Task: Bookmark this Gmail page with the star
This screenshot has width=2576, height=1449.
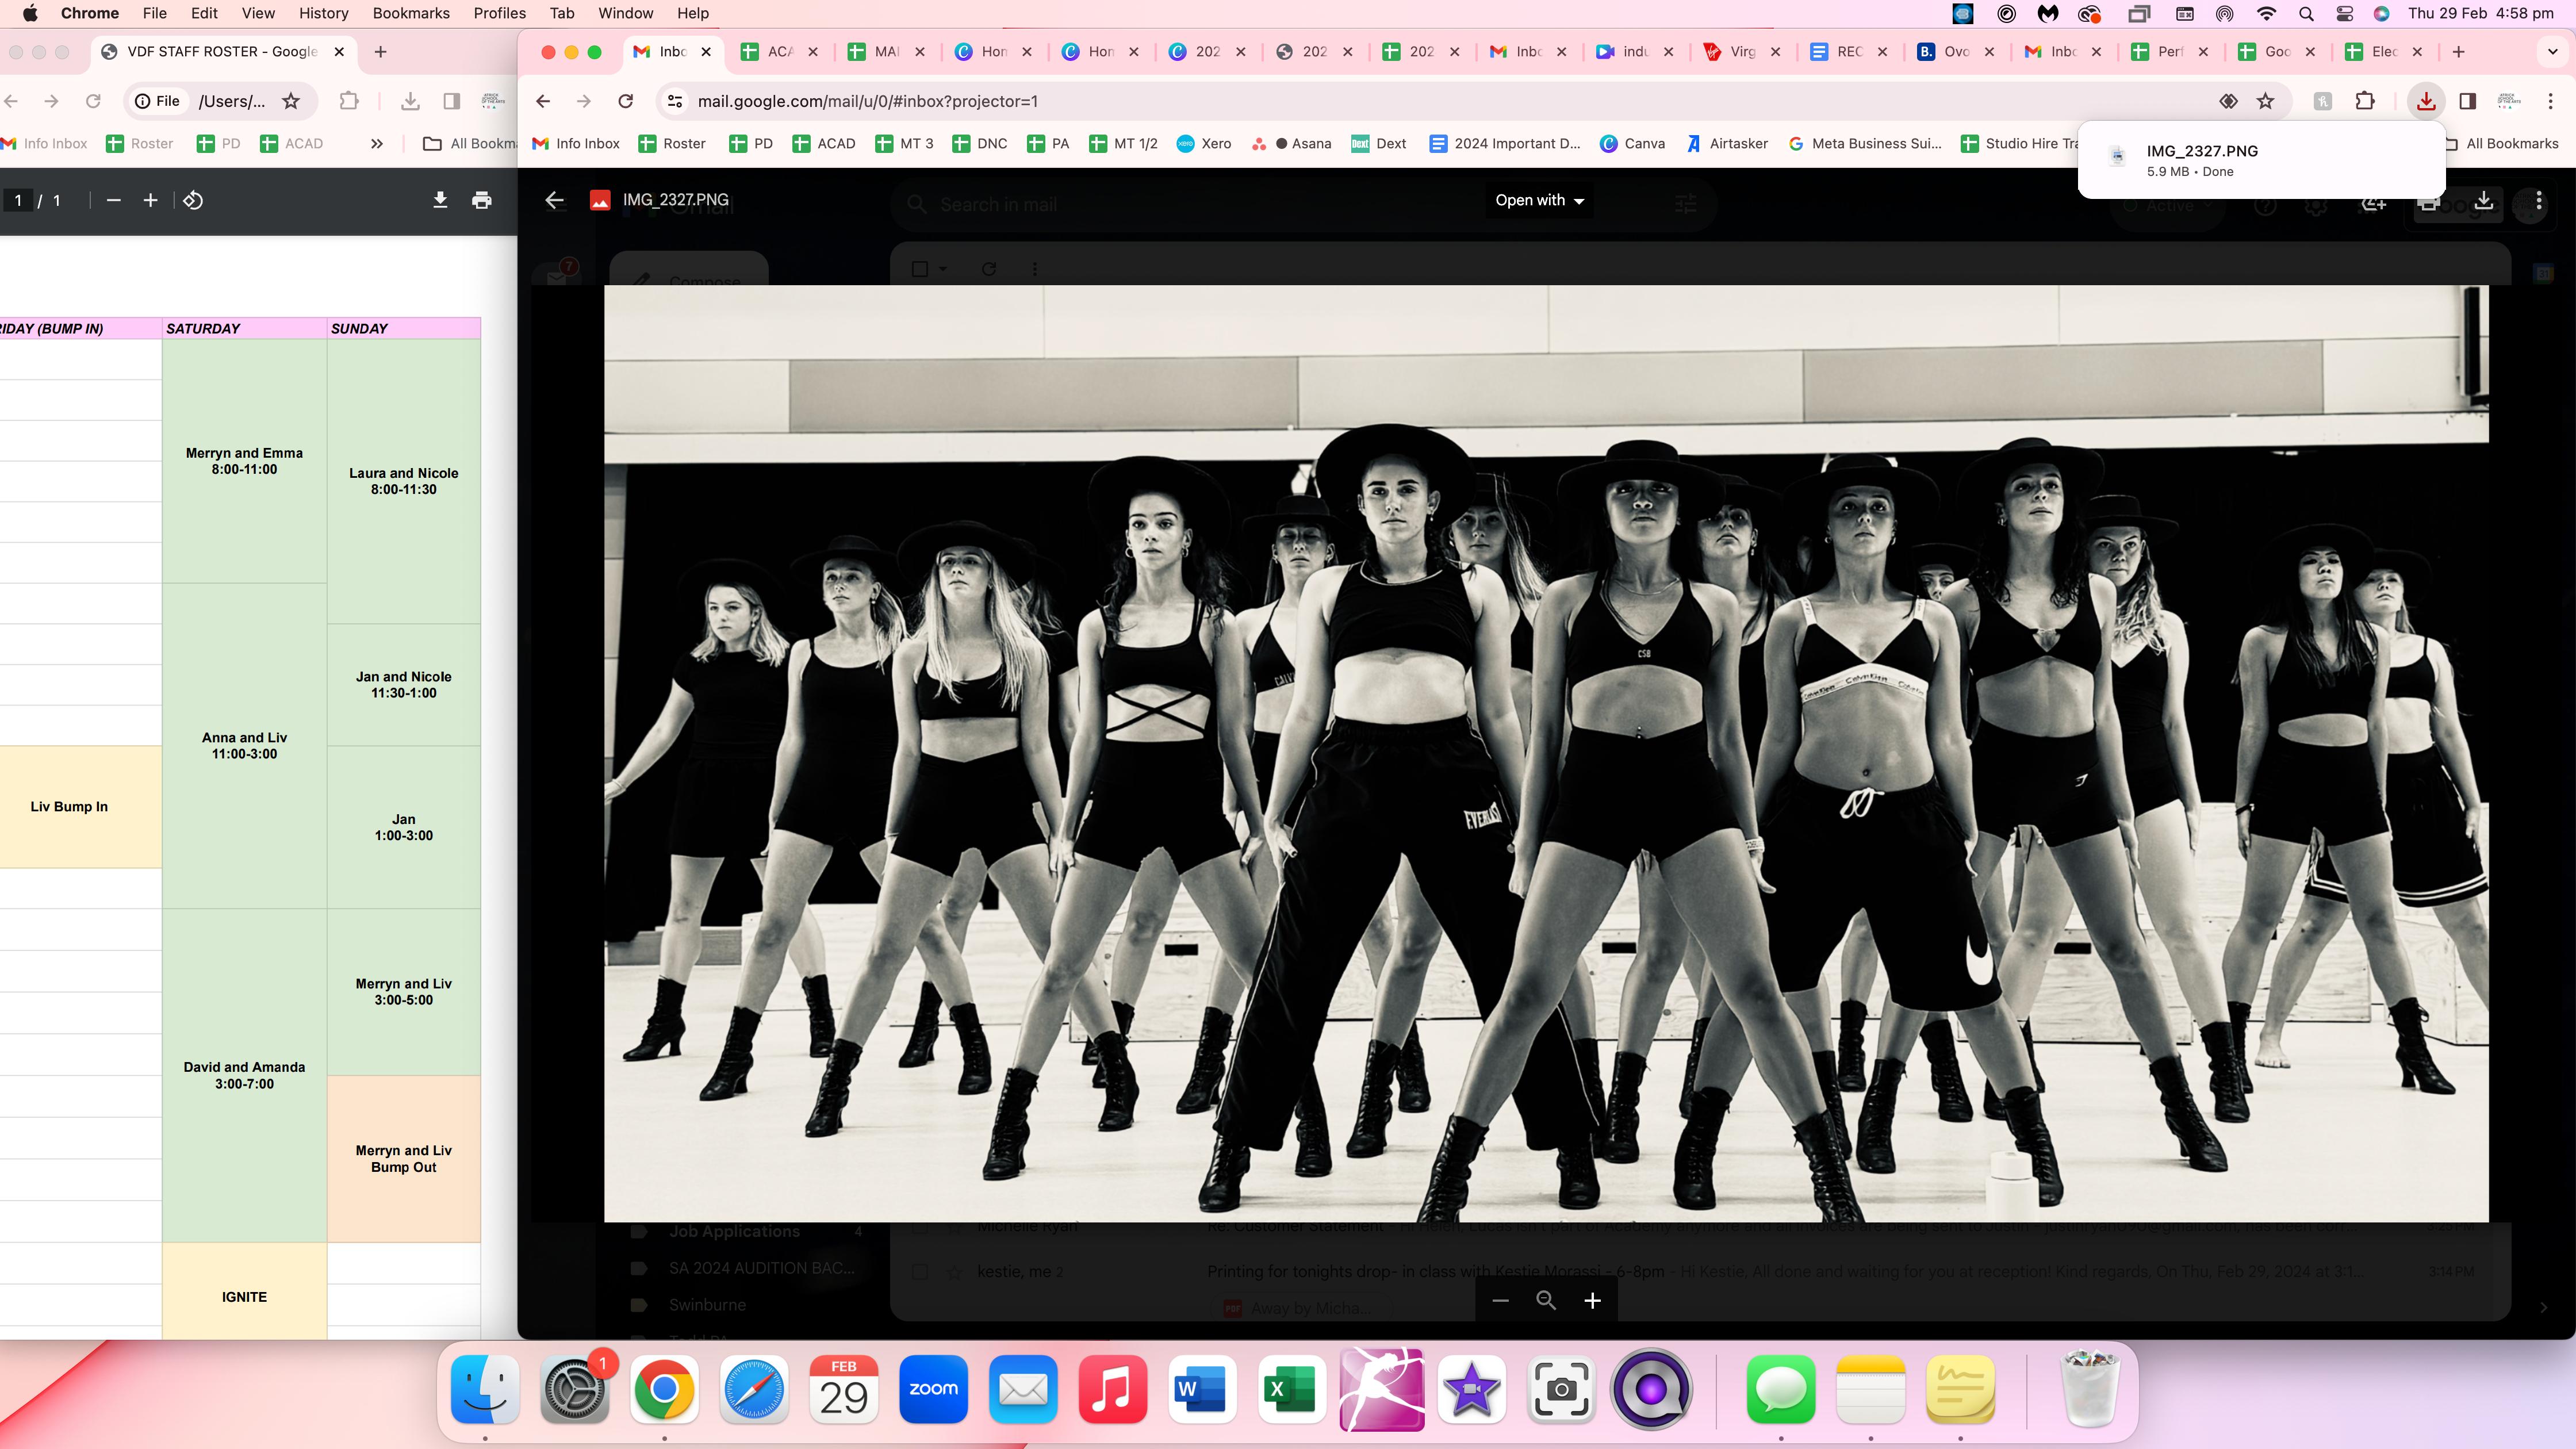Action: 2266,101
